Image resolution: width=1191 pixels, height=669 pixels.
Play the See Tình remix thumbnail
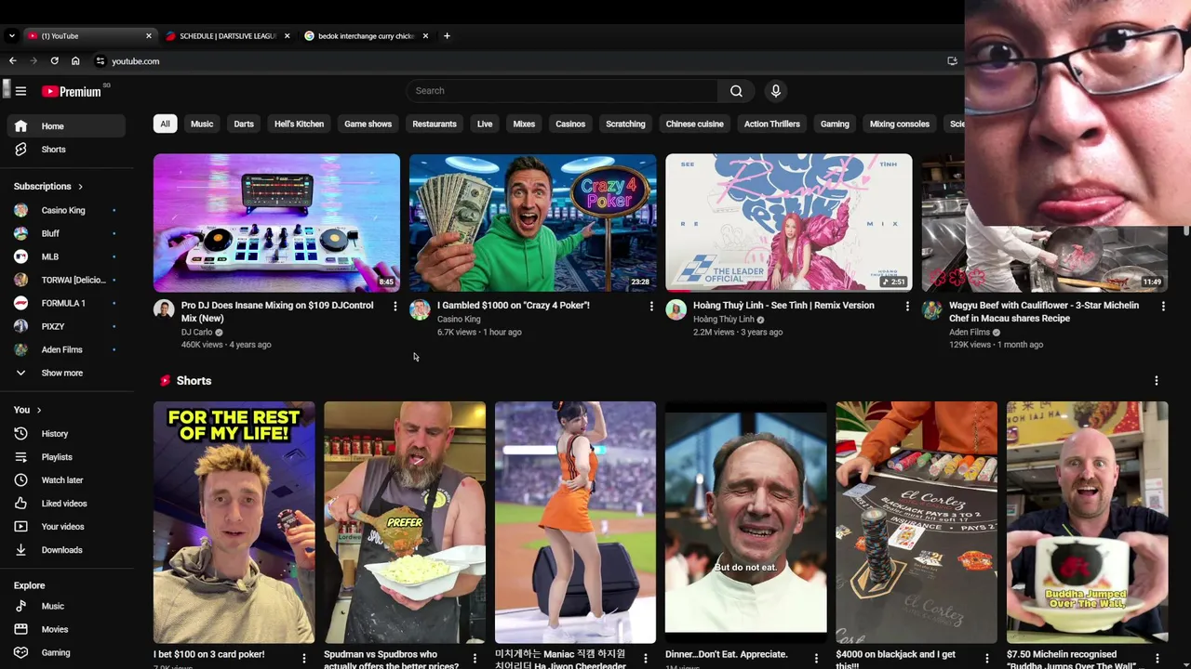point(789,223)
